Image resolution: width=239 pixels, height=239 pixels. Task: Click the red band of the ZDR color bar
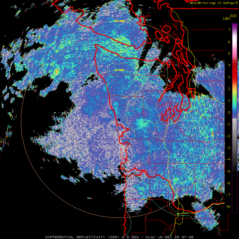click(234, 72)
